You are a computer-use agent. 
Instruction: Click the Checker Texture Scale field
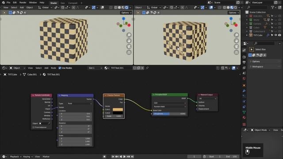114,116
